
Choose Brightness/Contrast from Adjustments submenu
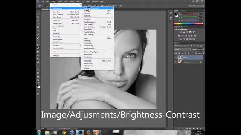[x=98, y=8]
